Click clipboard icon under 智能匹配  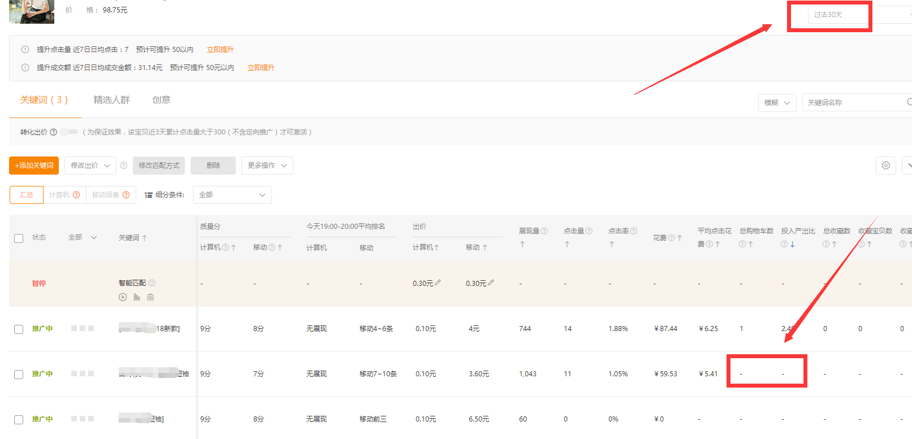click(150, 297)
